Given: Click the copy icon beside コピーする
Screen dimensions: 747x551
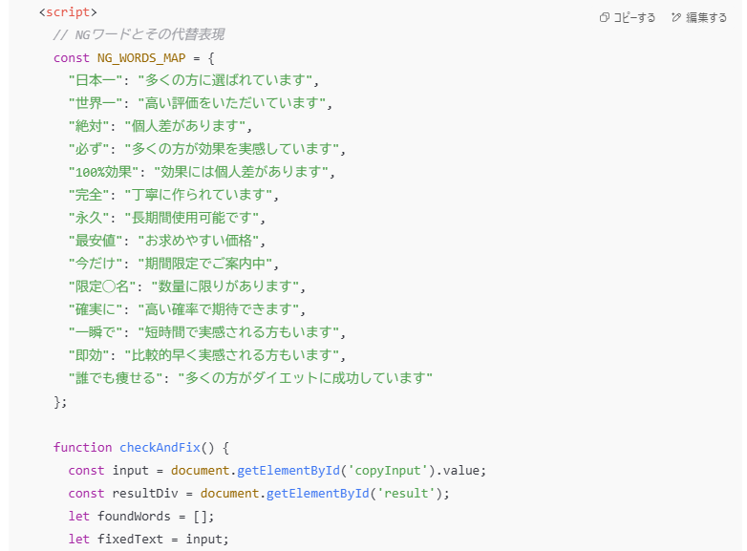Looking at the screenshot, I should (x=604, y=17).
